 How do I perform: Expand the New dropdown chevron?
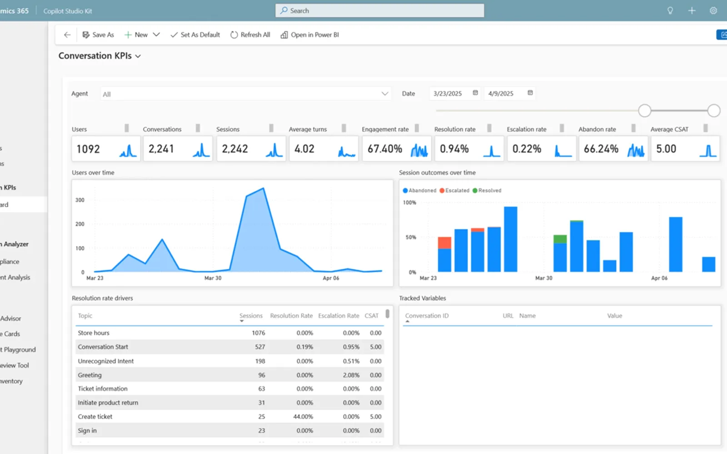(x=156, y=35)
